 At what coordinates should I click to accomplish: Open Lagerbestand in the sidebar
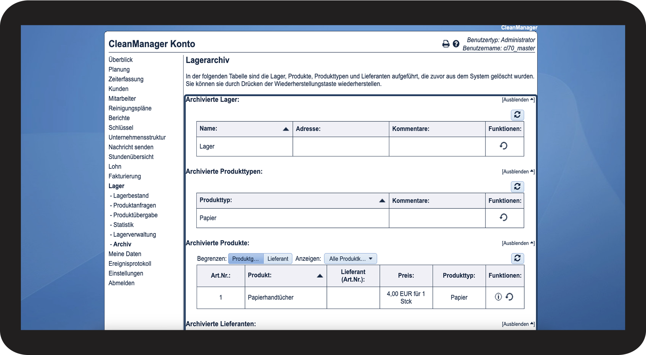click(x=131, y=196)
